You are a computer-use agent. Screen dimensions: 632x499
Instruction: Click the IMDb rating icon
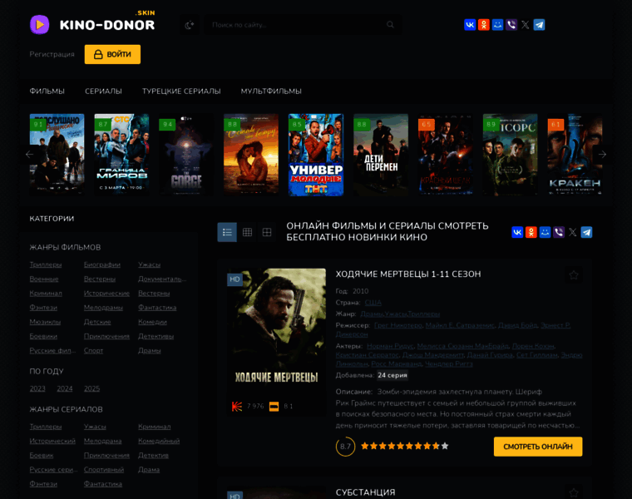[274, 407]
